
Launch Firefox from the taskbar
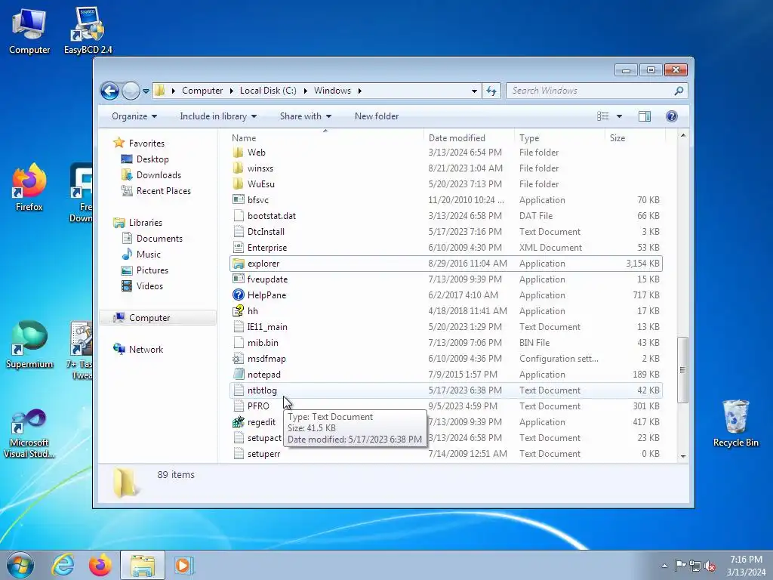point(100,565)
